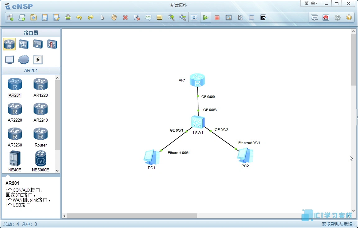358x228 pixels.
Task: Toggle the grid display icon
Action: (x=252, y=18)
